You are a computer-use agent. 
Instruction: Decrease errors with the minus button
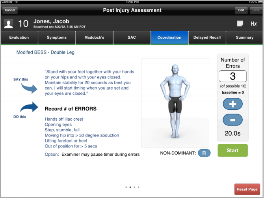coord(233,120)
